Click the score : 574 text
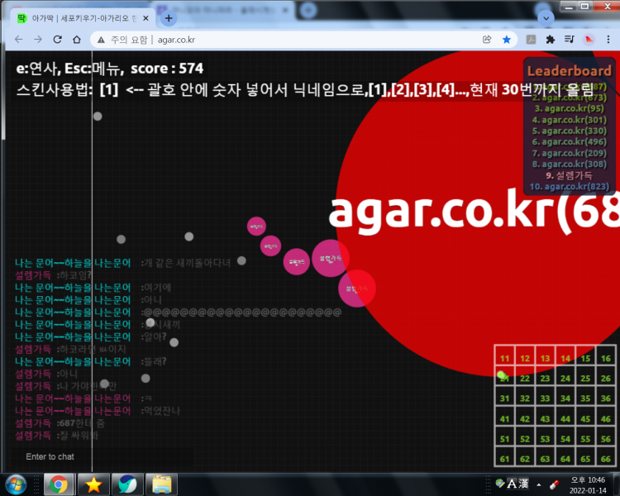Screen dimensions: 620x496 [167, 69]
